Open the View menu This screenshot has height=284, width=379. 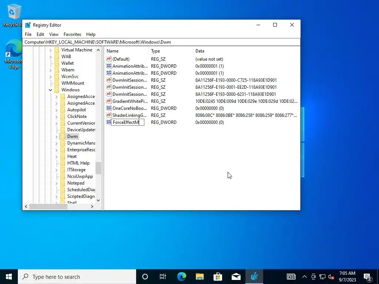(x=54, y=34)
